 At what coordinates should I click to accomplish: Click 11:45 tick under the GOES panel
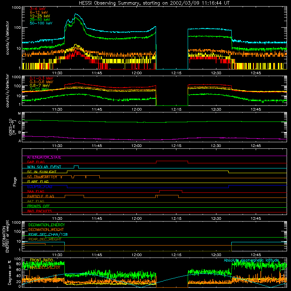click(97, 146)
